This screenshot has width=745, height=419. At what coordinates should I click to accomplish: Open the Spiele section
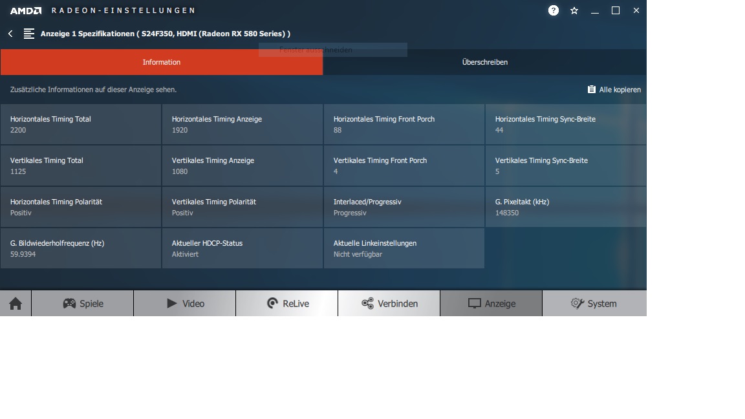tap(83, 303)
